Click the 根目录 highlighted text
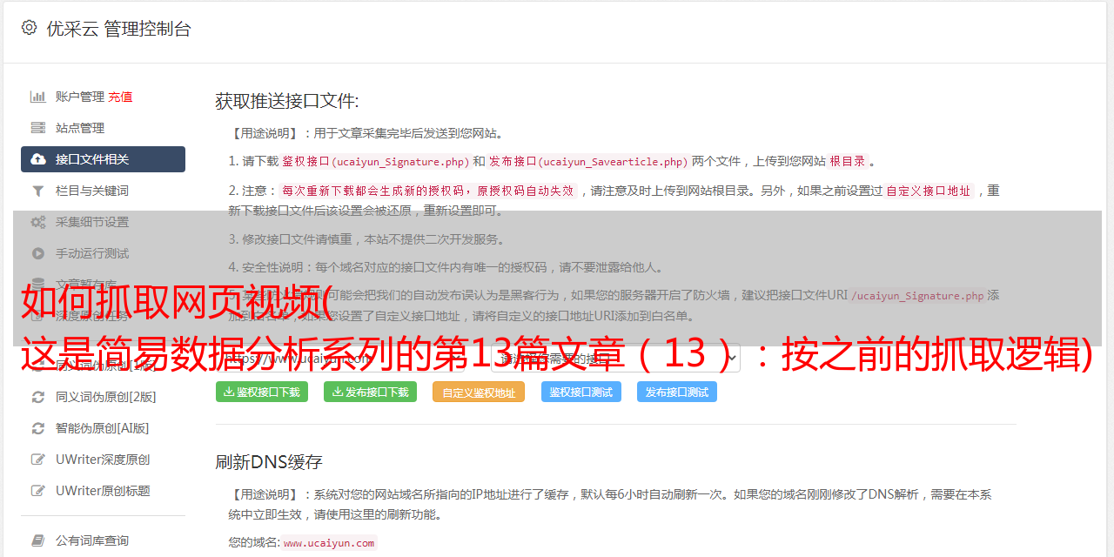 848,161
